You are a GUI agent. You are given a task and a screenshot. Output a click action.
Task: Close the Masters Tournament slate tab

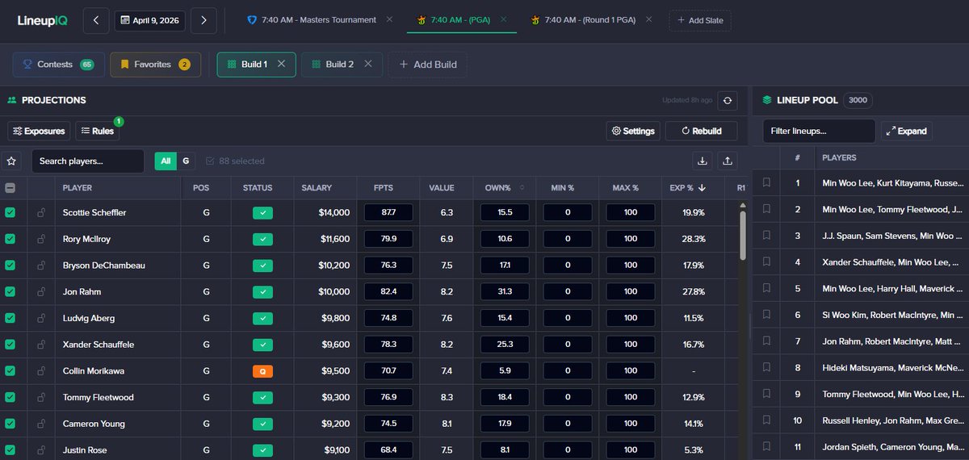tap(390, 19)
